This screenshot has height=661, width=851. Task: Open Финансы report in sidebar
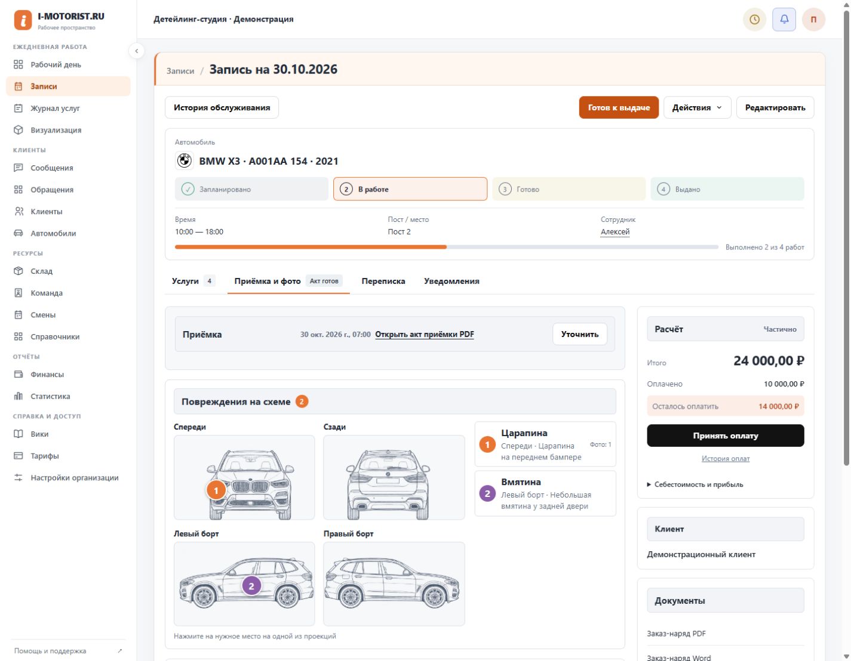[x=68, y=374]
